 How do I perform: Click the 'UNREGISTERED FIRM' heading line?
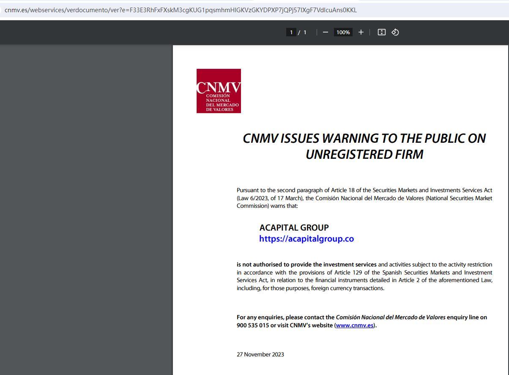tap(364, 155)
